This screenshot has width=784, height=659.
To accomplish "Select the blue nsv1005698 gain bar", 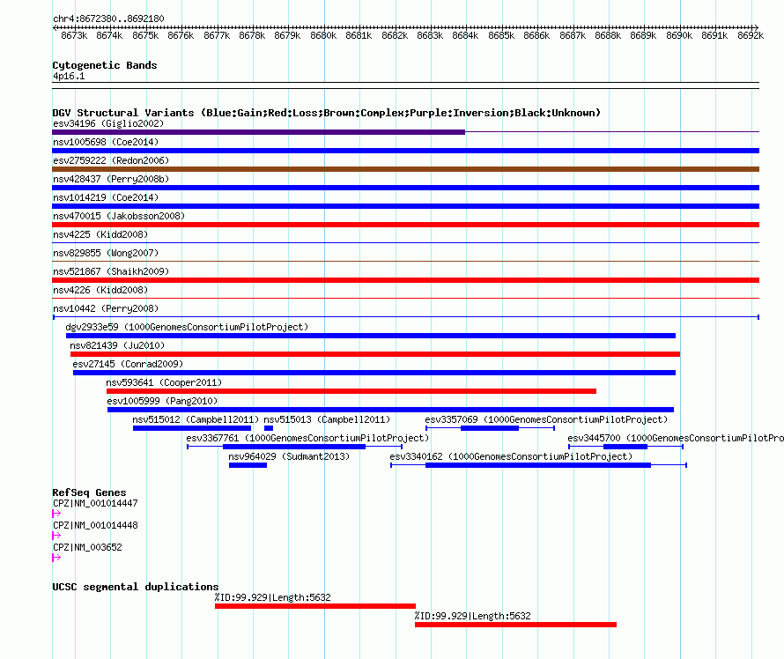I will click(405, 151).
